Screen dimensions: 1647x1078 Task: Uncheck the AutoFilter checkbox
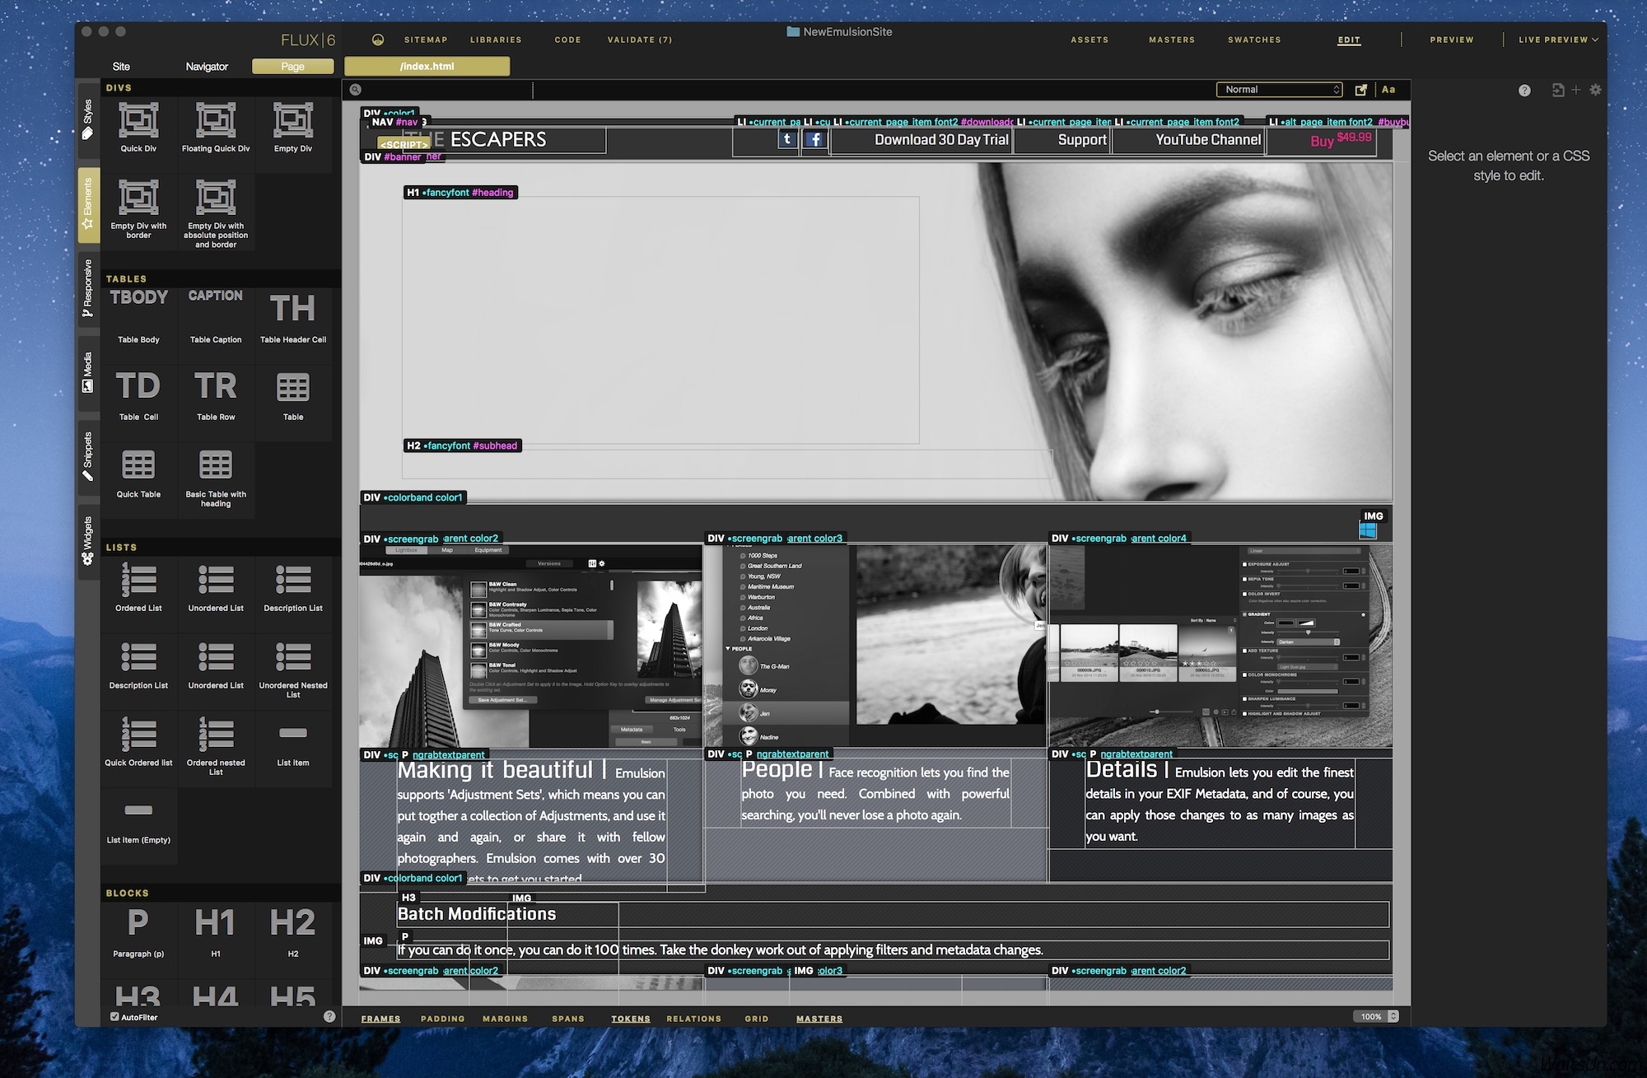pos(114,1017)
